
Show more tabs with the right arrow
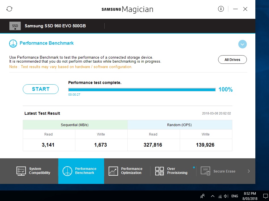pyautogui.click(x=249, y=171)
